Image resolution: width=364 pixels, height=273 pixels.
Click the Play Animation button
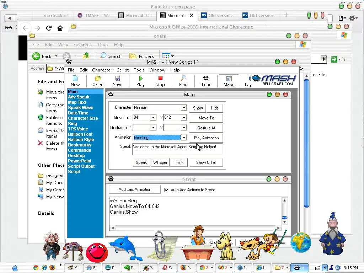pyautogui.click(x=207, y=138)
